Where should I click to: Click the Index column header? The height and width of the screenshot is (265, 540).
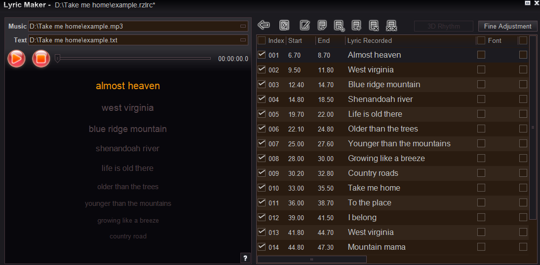276,40
